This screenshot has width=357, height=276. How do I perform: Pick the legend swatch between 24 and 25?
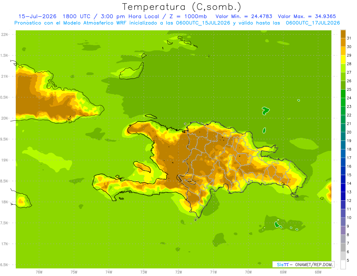tap(343, 93)
